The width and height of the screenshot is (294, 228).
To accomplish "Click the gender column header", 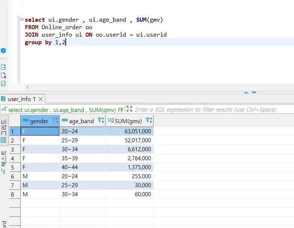I will click(x=39, y=121).
